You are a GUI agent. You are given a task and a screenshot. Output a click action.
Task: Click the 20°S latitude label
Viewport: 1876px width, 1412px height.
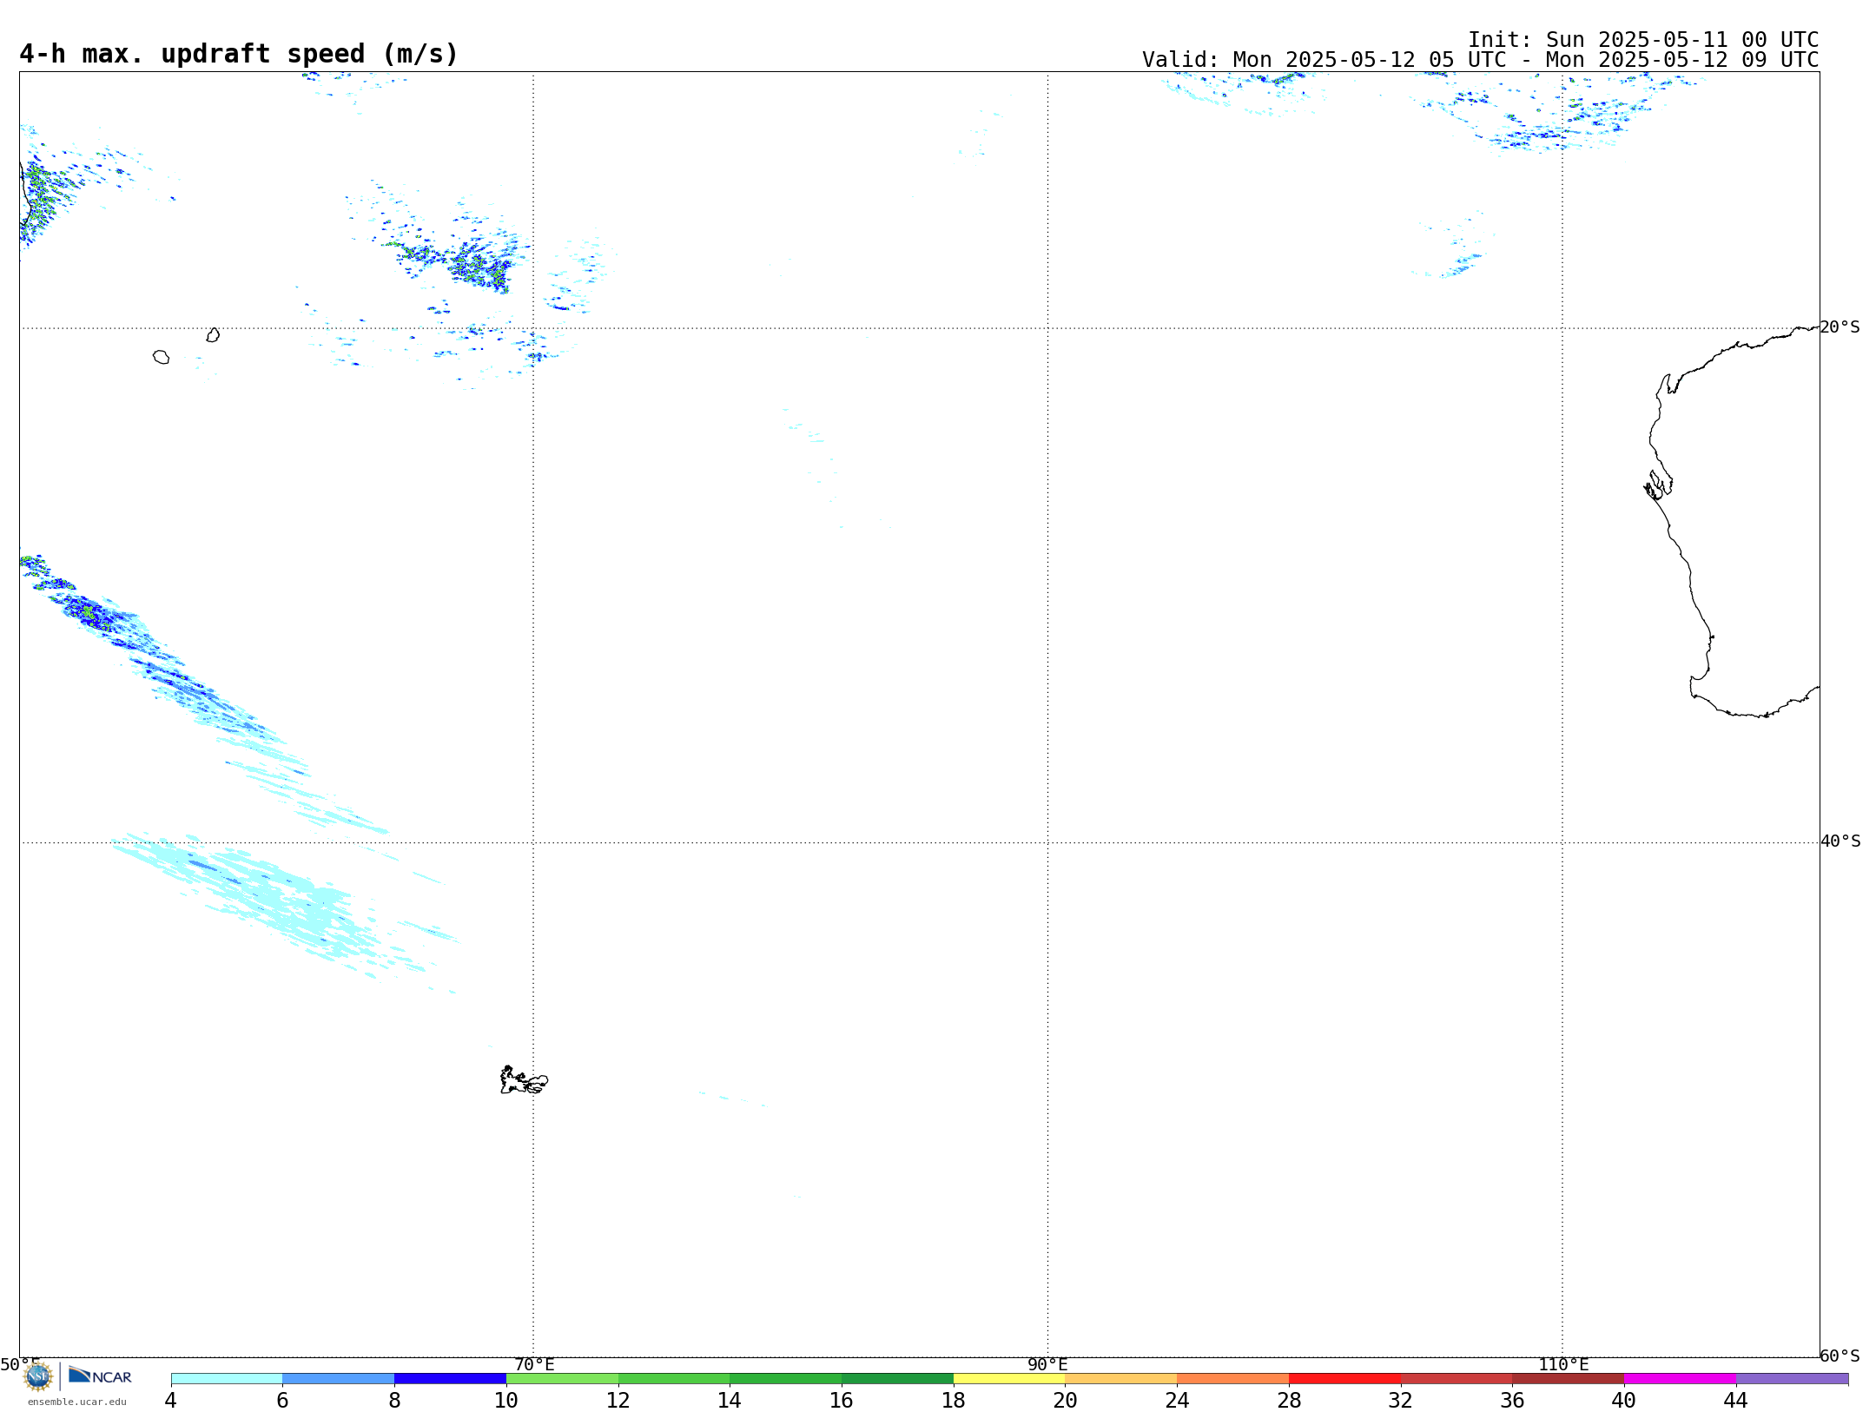point(1840,327)
